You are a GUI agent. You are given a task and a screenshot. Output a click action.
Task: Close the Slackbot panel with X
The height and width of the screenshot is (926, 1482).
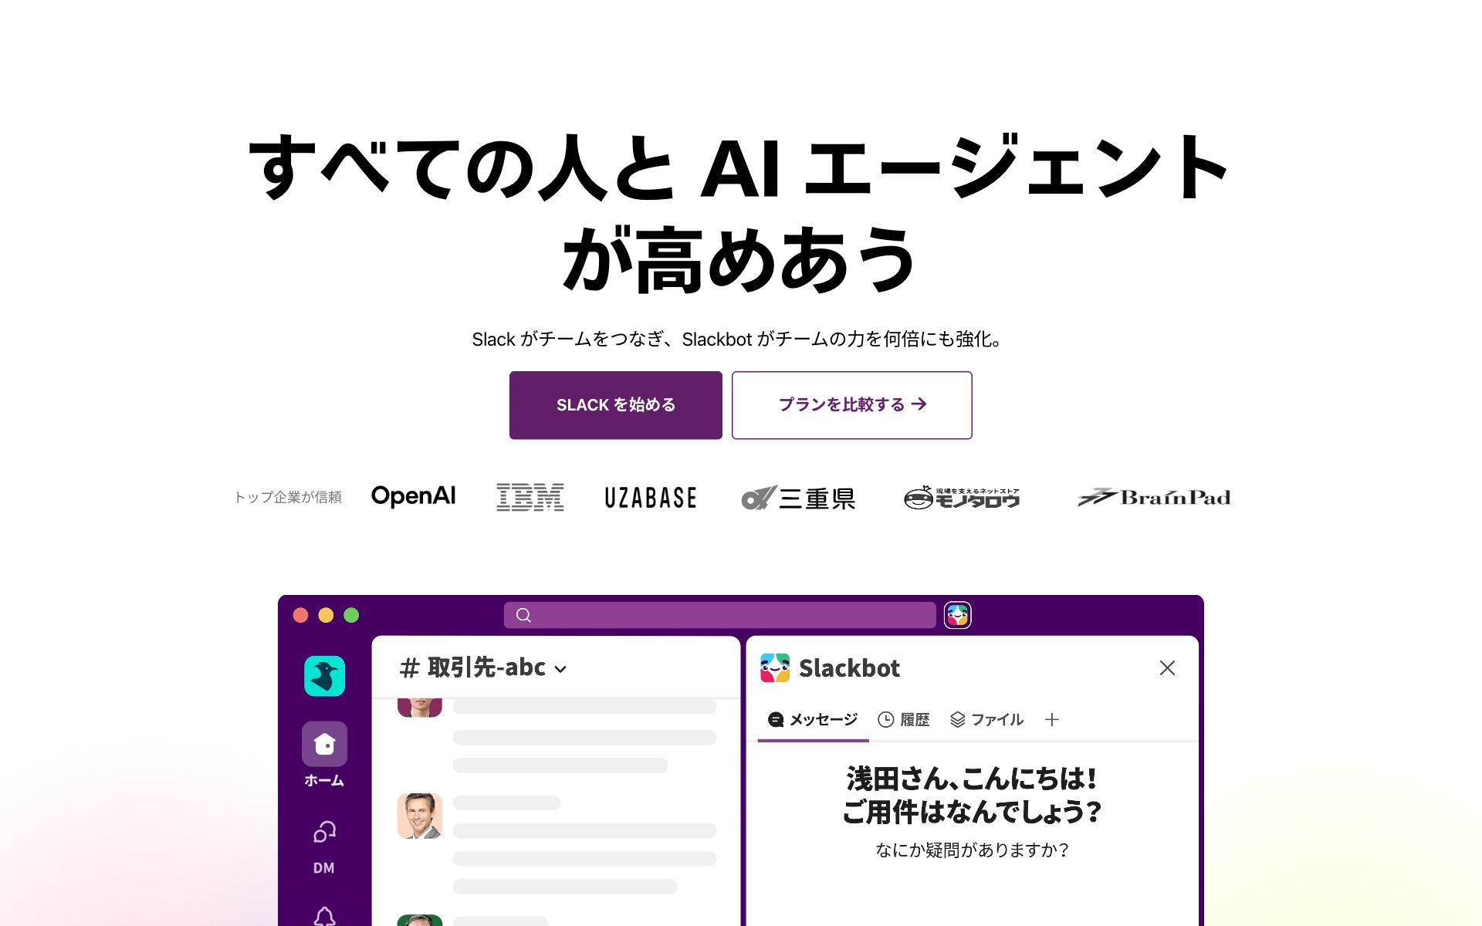[x=1167, y=667]
